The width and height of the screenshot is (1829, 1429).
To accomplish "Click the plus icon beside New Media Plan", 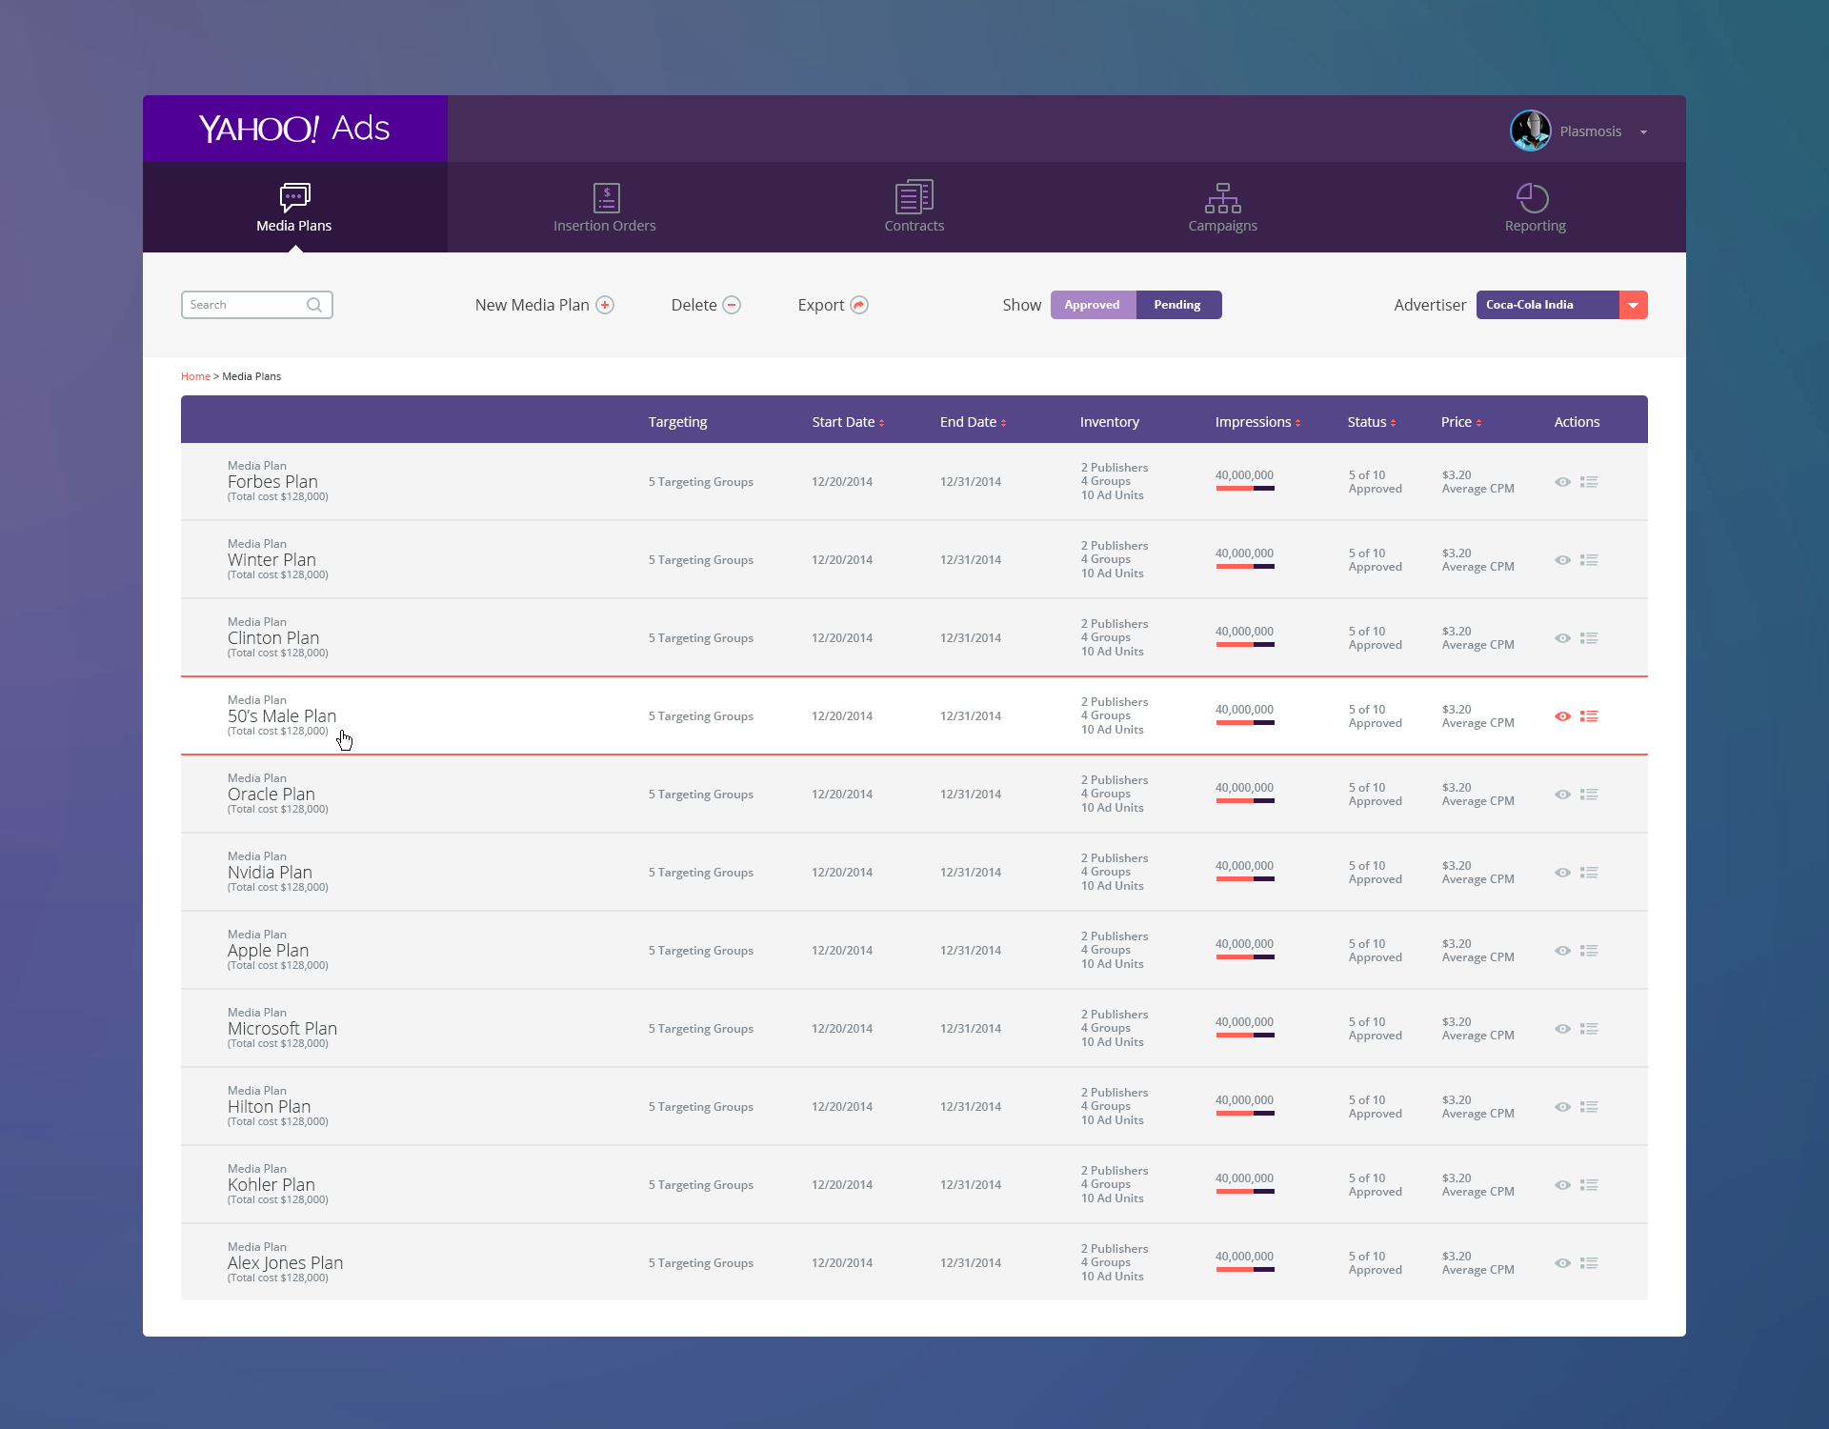I will tap(605, 305).
